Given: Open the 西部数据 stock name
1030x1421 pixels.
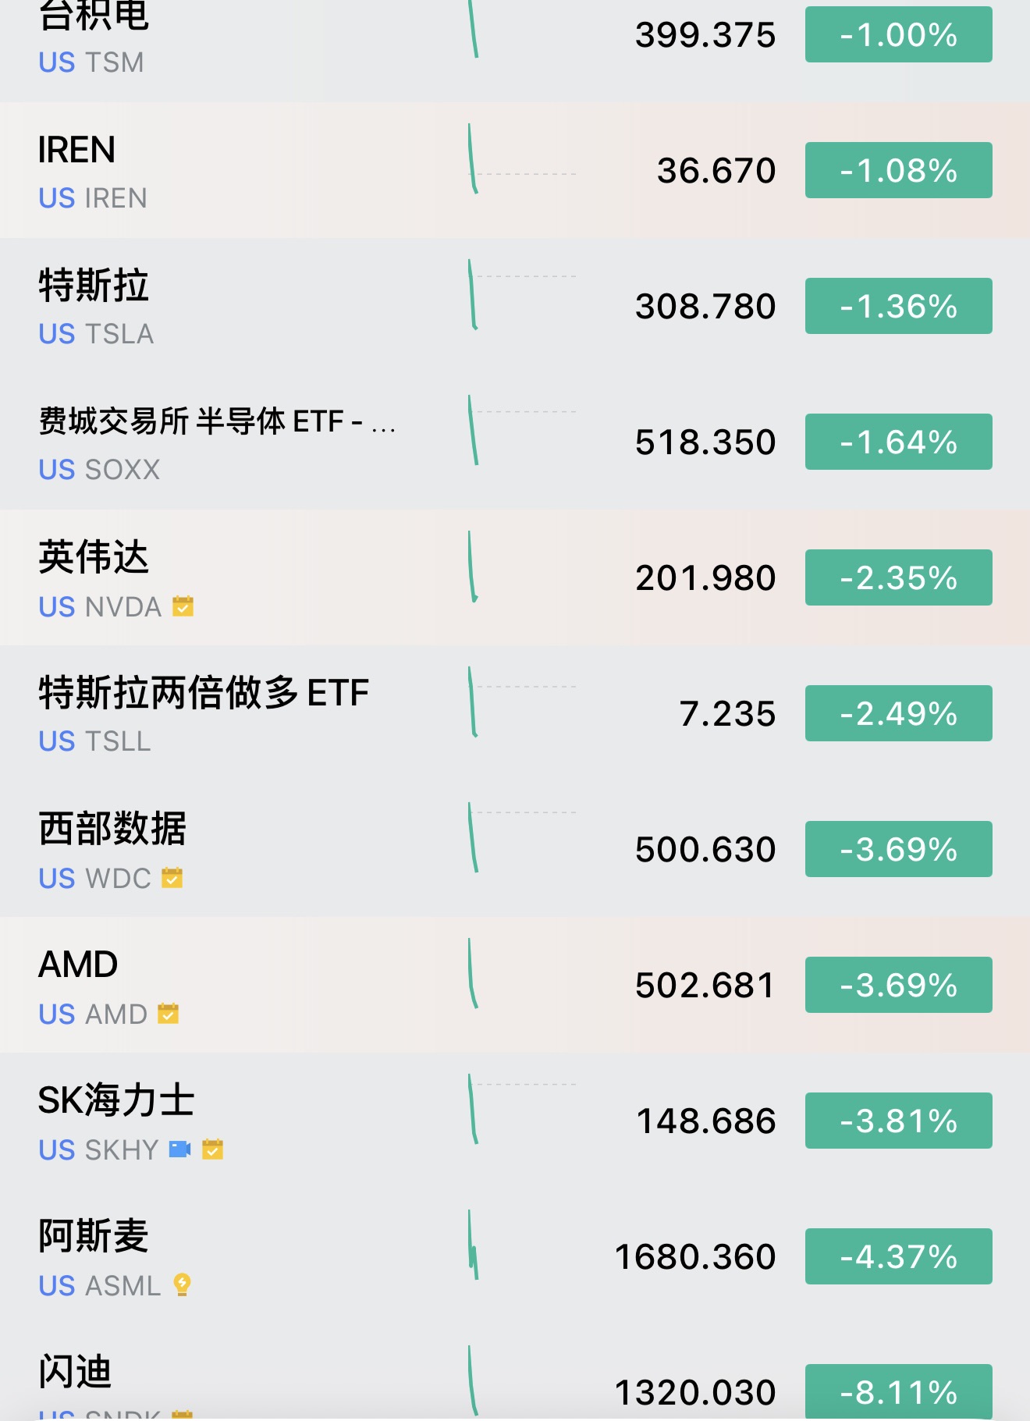Looking at the screenshot, I should [x=112, y=828].
